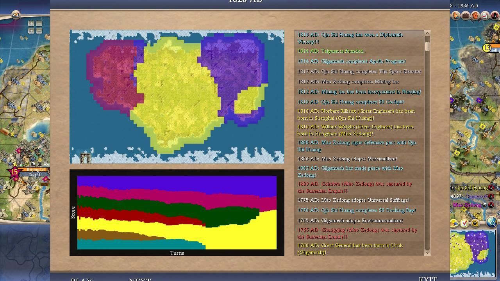Click the Wilbur Wright Great Engineer entry

(x=359, y=130)
